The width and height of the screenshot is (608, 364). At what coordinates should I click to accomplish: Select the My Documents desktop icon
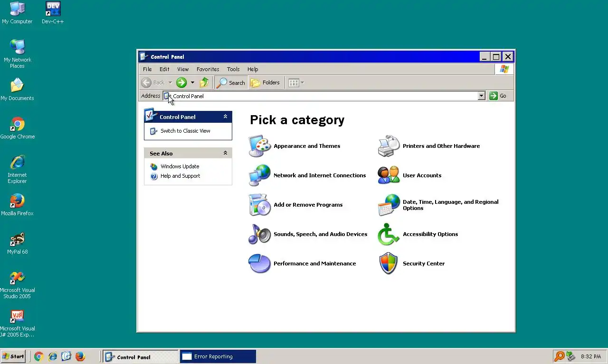17,90
